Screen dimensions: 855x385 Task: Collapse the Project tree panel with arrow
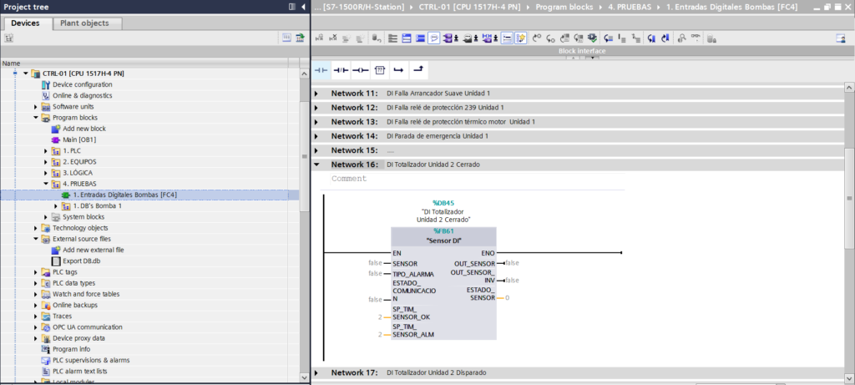(x=303, y=7)
